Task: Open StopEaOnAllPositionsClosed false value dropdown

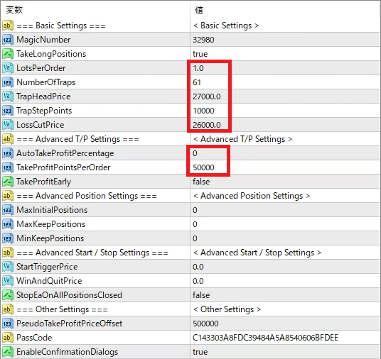Action: point(285,295)
